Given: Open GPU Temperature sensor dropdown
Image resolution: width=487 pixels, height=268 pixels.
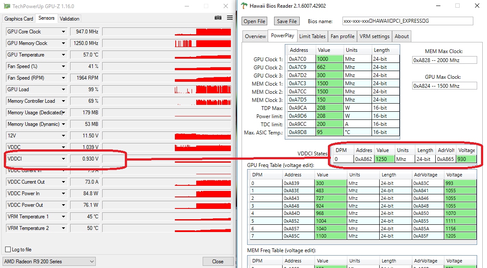Looking at the screenshot, I should 63,55.
